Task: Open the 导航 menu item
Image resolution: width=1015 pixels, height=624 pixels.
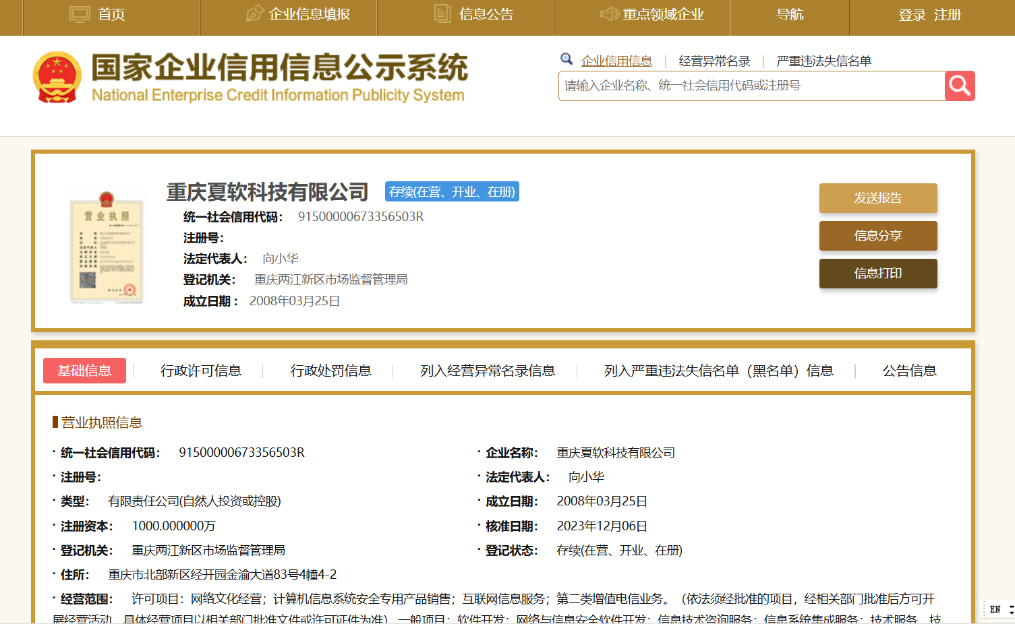Action: [x=790, y=14]
